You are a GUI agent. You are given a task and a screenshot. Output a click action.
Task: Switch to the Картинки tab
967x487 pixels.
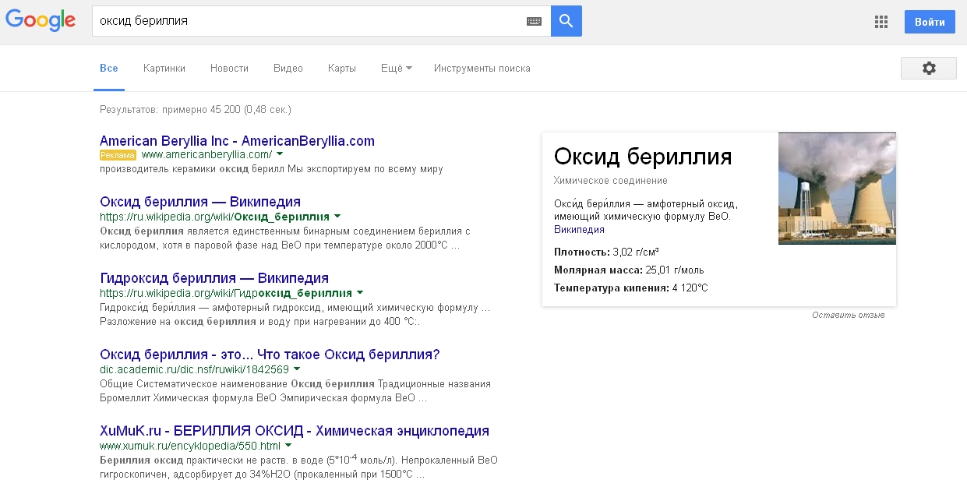[164, 68]
